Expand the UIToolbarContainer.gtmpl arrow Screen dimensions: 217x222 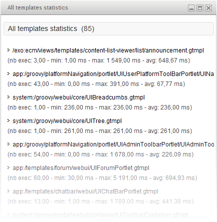click(x=9, y=214)
